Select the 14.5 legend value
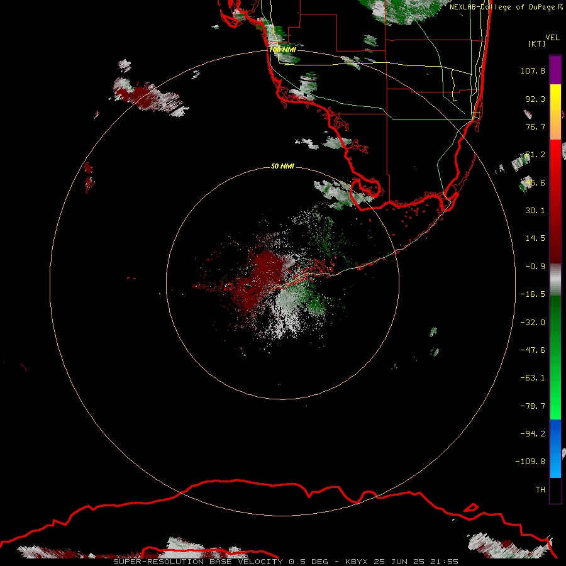This screenshot has width=566, height=566. pyautogui.click(x=535, y=238)
